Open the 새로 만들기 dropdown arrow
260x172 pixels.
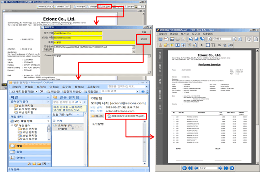pyautogui.click(x=36, y=91)
